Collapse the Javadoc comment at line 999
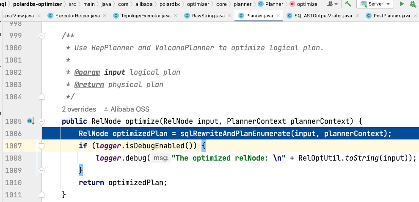This screenshot has height=202, width=419. 41,36
